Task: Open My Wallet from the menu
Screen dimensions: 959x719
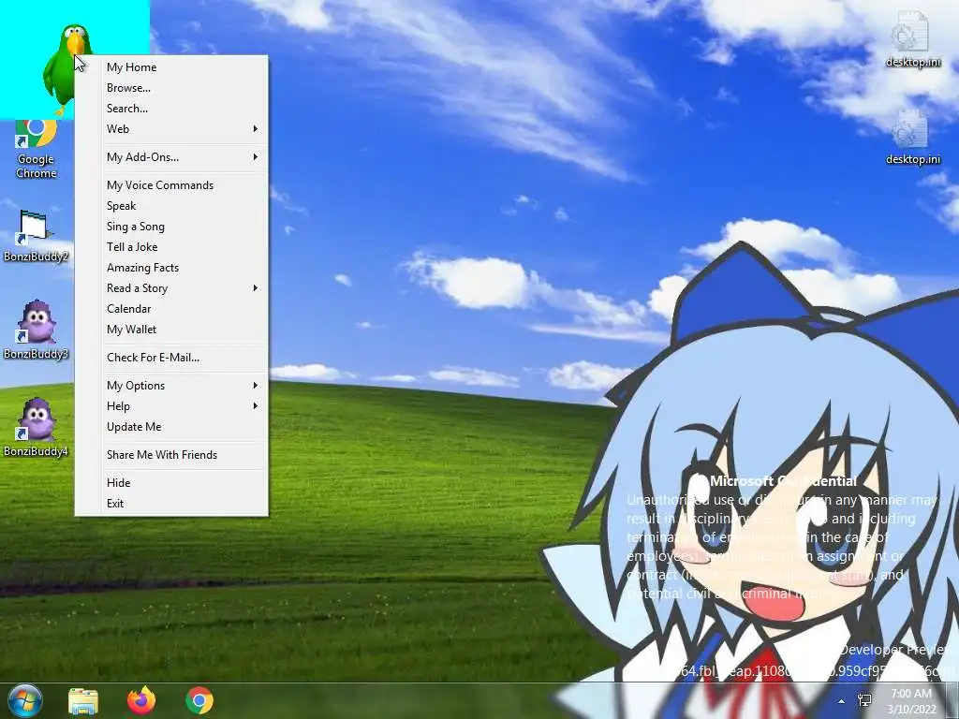Action: coord(171,330)
